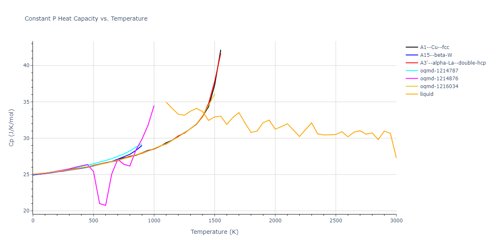Click the 40 tick label on y-axis

(26, 65)
